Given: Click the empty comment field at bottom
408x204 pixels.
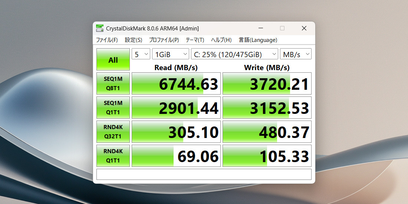Looking at the screenshot, I should pos(204,174).
